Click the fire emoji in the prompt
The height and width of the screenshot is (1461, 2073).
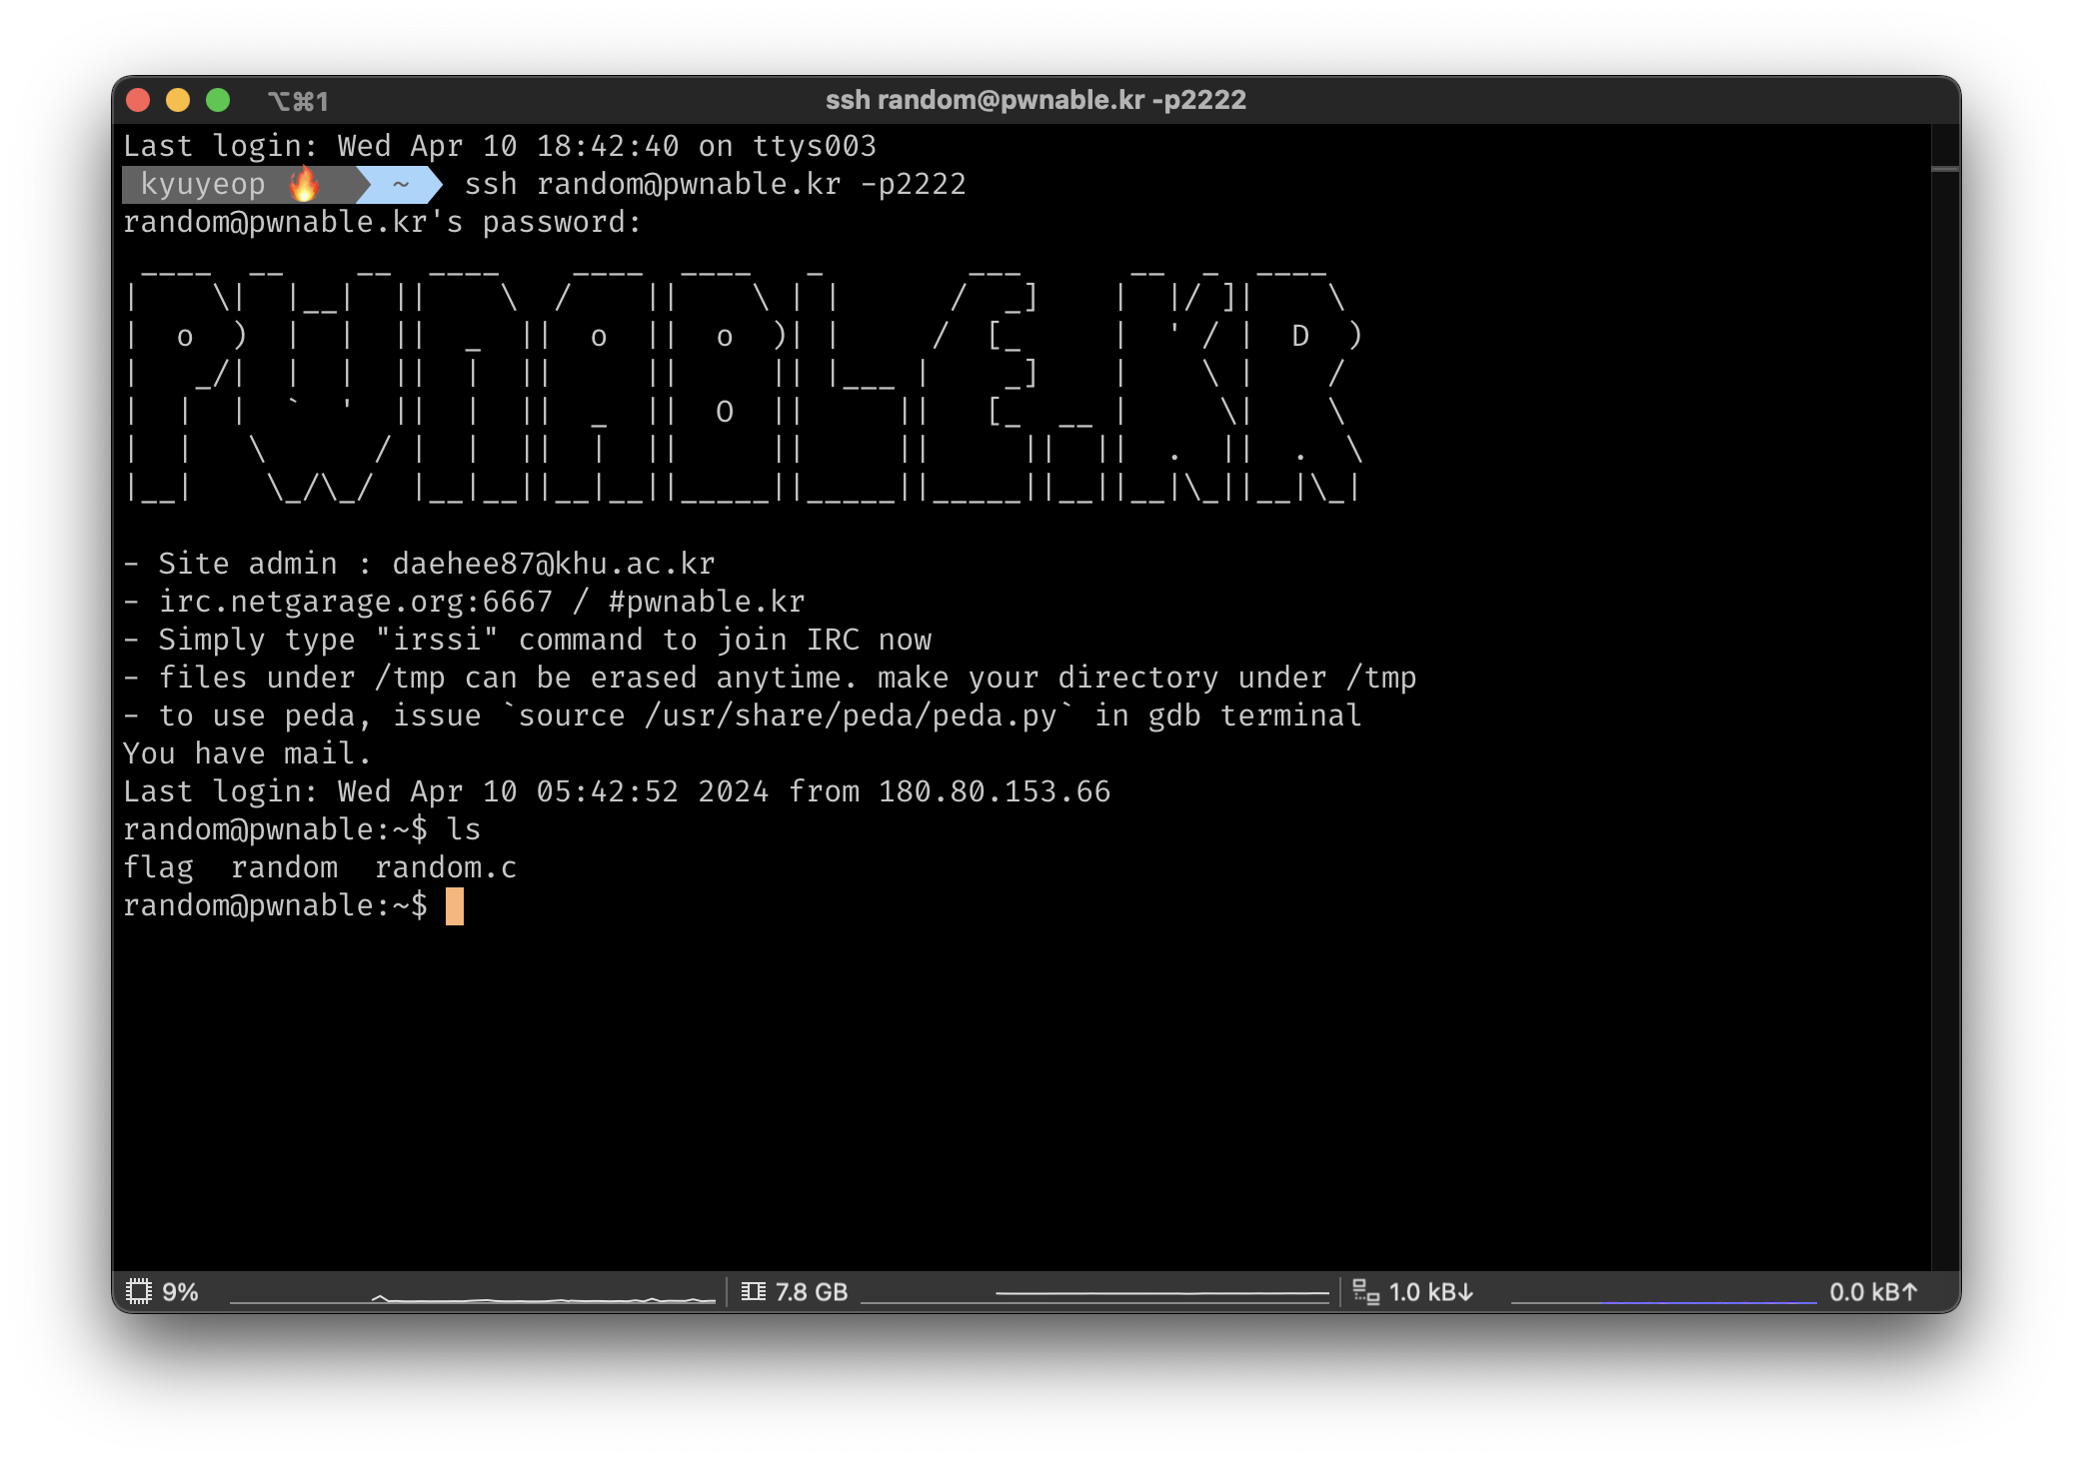[304, 184]
